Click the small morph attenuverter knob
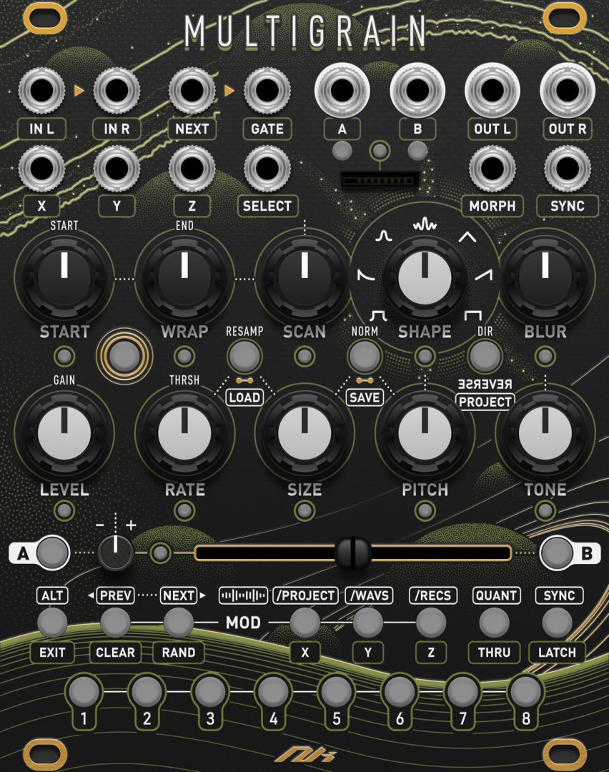The height and width of the screenshot is (772, 609). [x=116, y=553]
